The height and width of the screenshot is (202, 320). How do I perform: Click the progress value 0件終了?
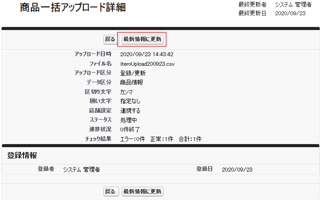[130, 130]
